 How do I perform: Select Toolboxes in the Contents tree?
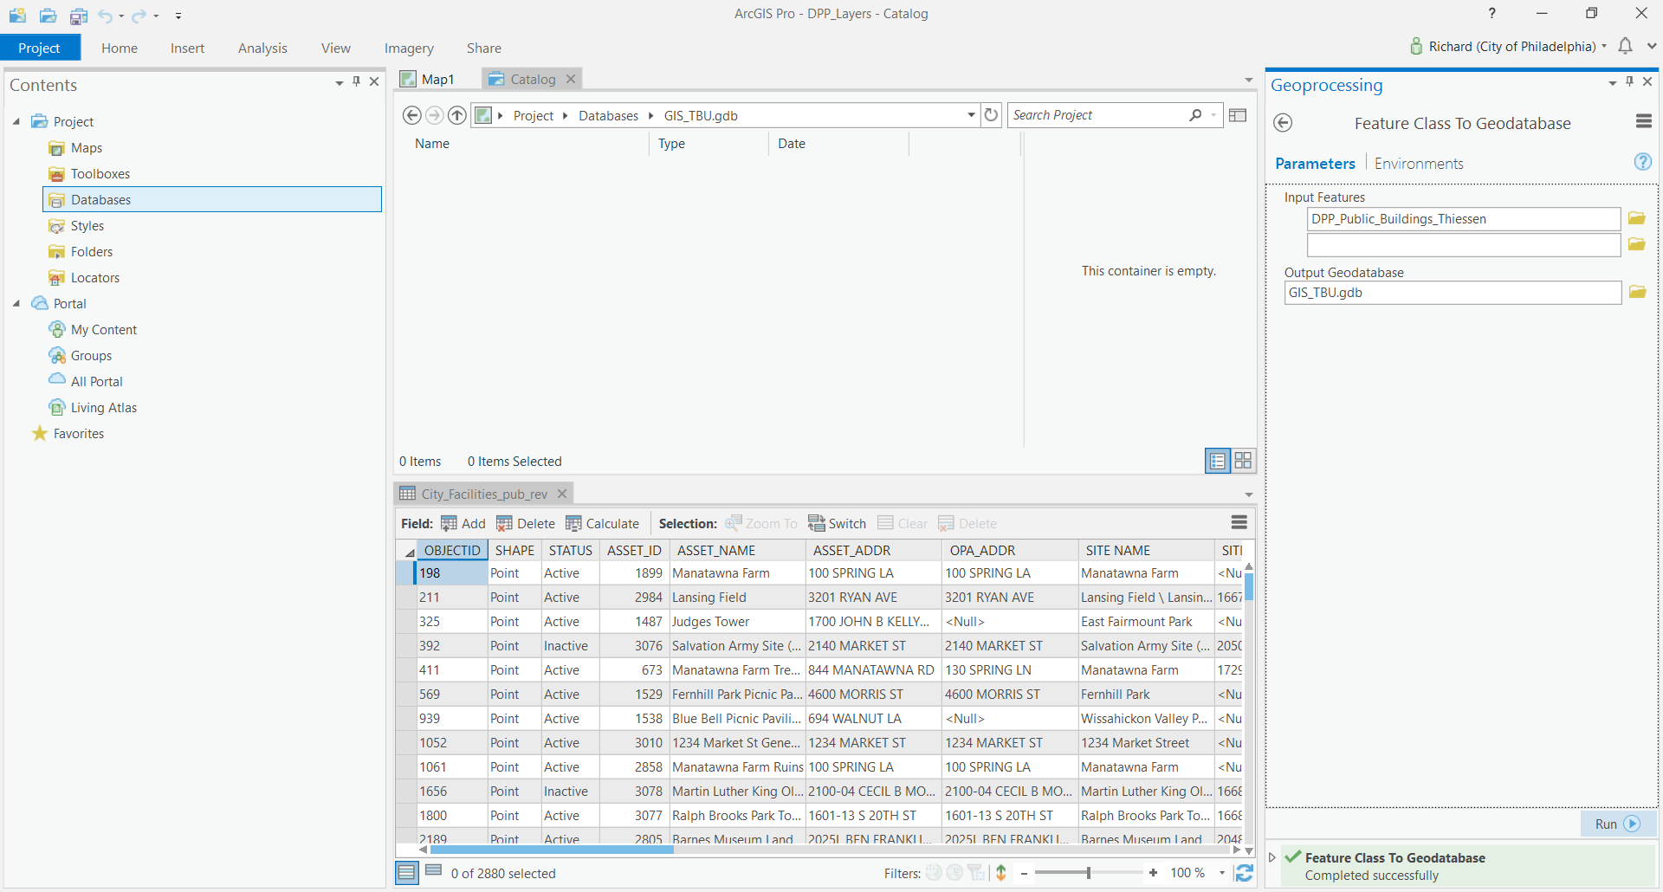tap(100, 173)
